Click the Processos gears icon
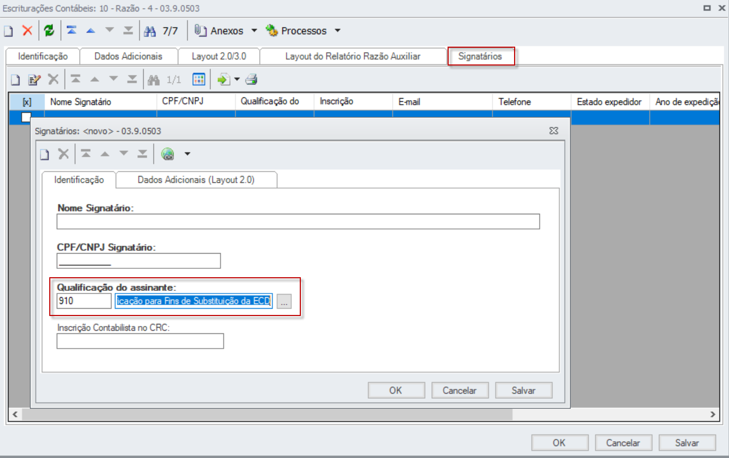 [271, 30]
